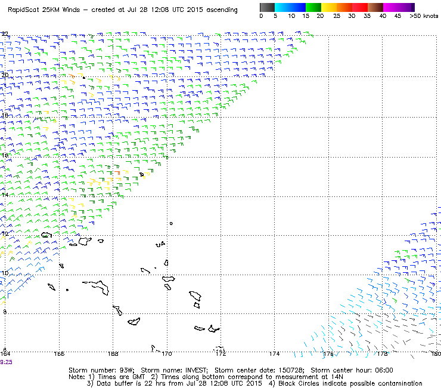The height and width of the screenshot is (388, 441).
Task: Click the 'Storm center hour: 06:00' text
Action: (x=352, y=370)
